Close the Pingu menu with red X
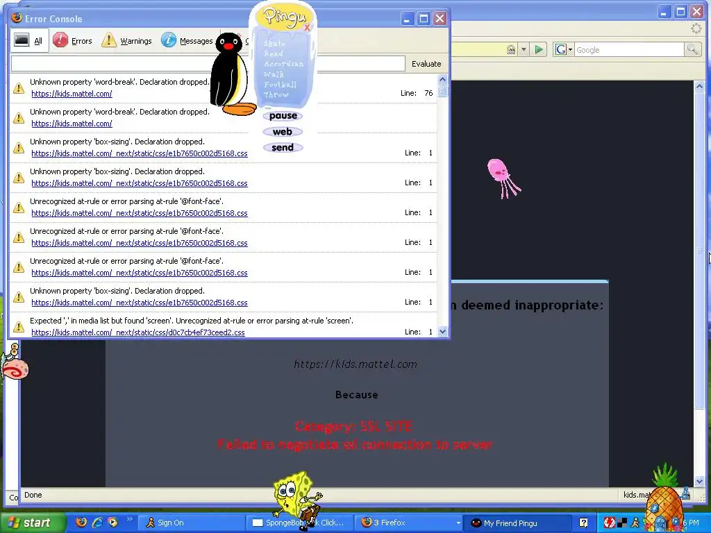711x533 pixels. point(307,28)
